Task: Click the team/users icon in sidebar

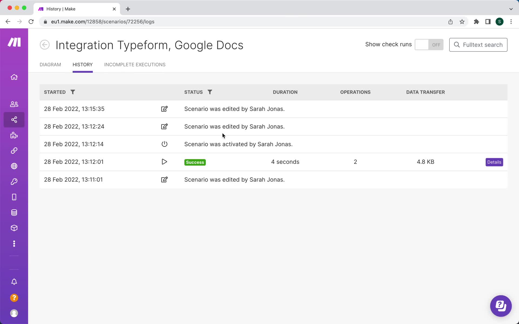Action: pyautogui.click(x=14, y=104)
